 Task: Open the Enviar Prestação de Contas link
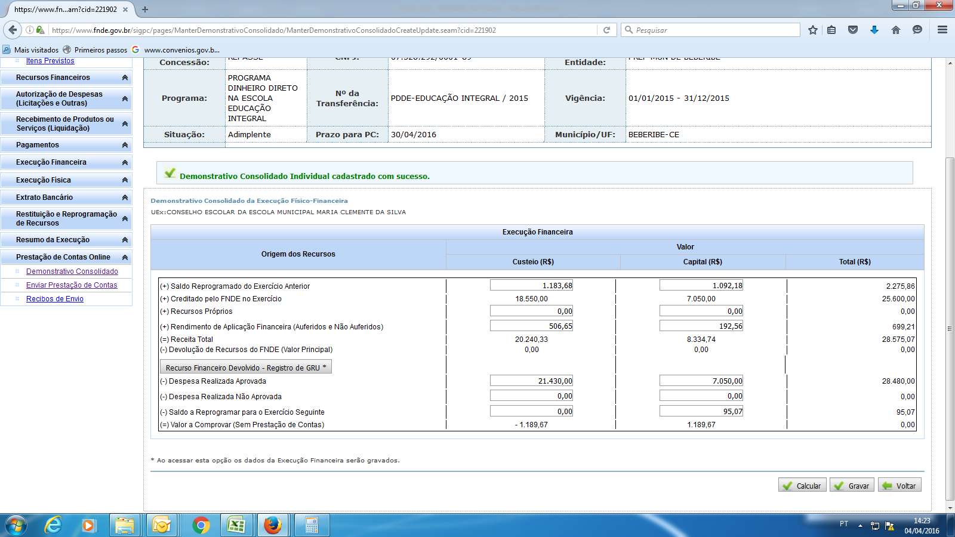[x=72, y=285]
